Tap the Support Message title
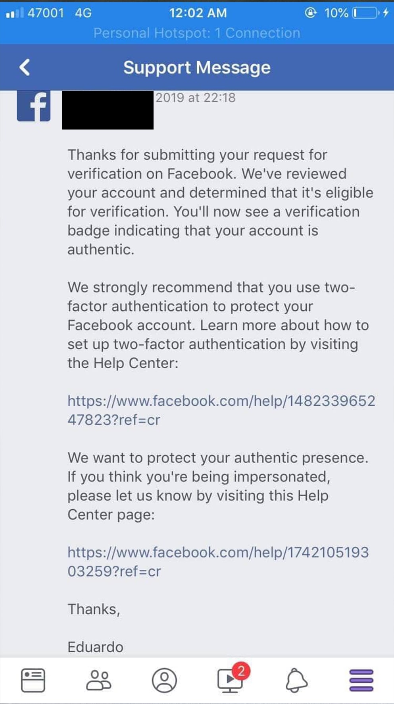The image size is (394, 704). pos(197,68)
